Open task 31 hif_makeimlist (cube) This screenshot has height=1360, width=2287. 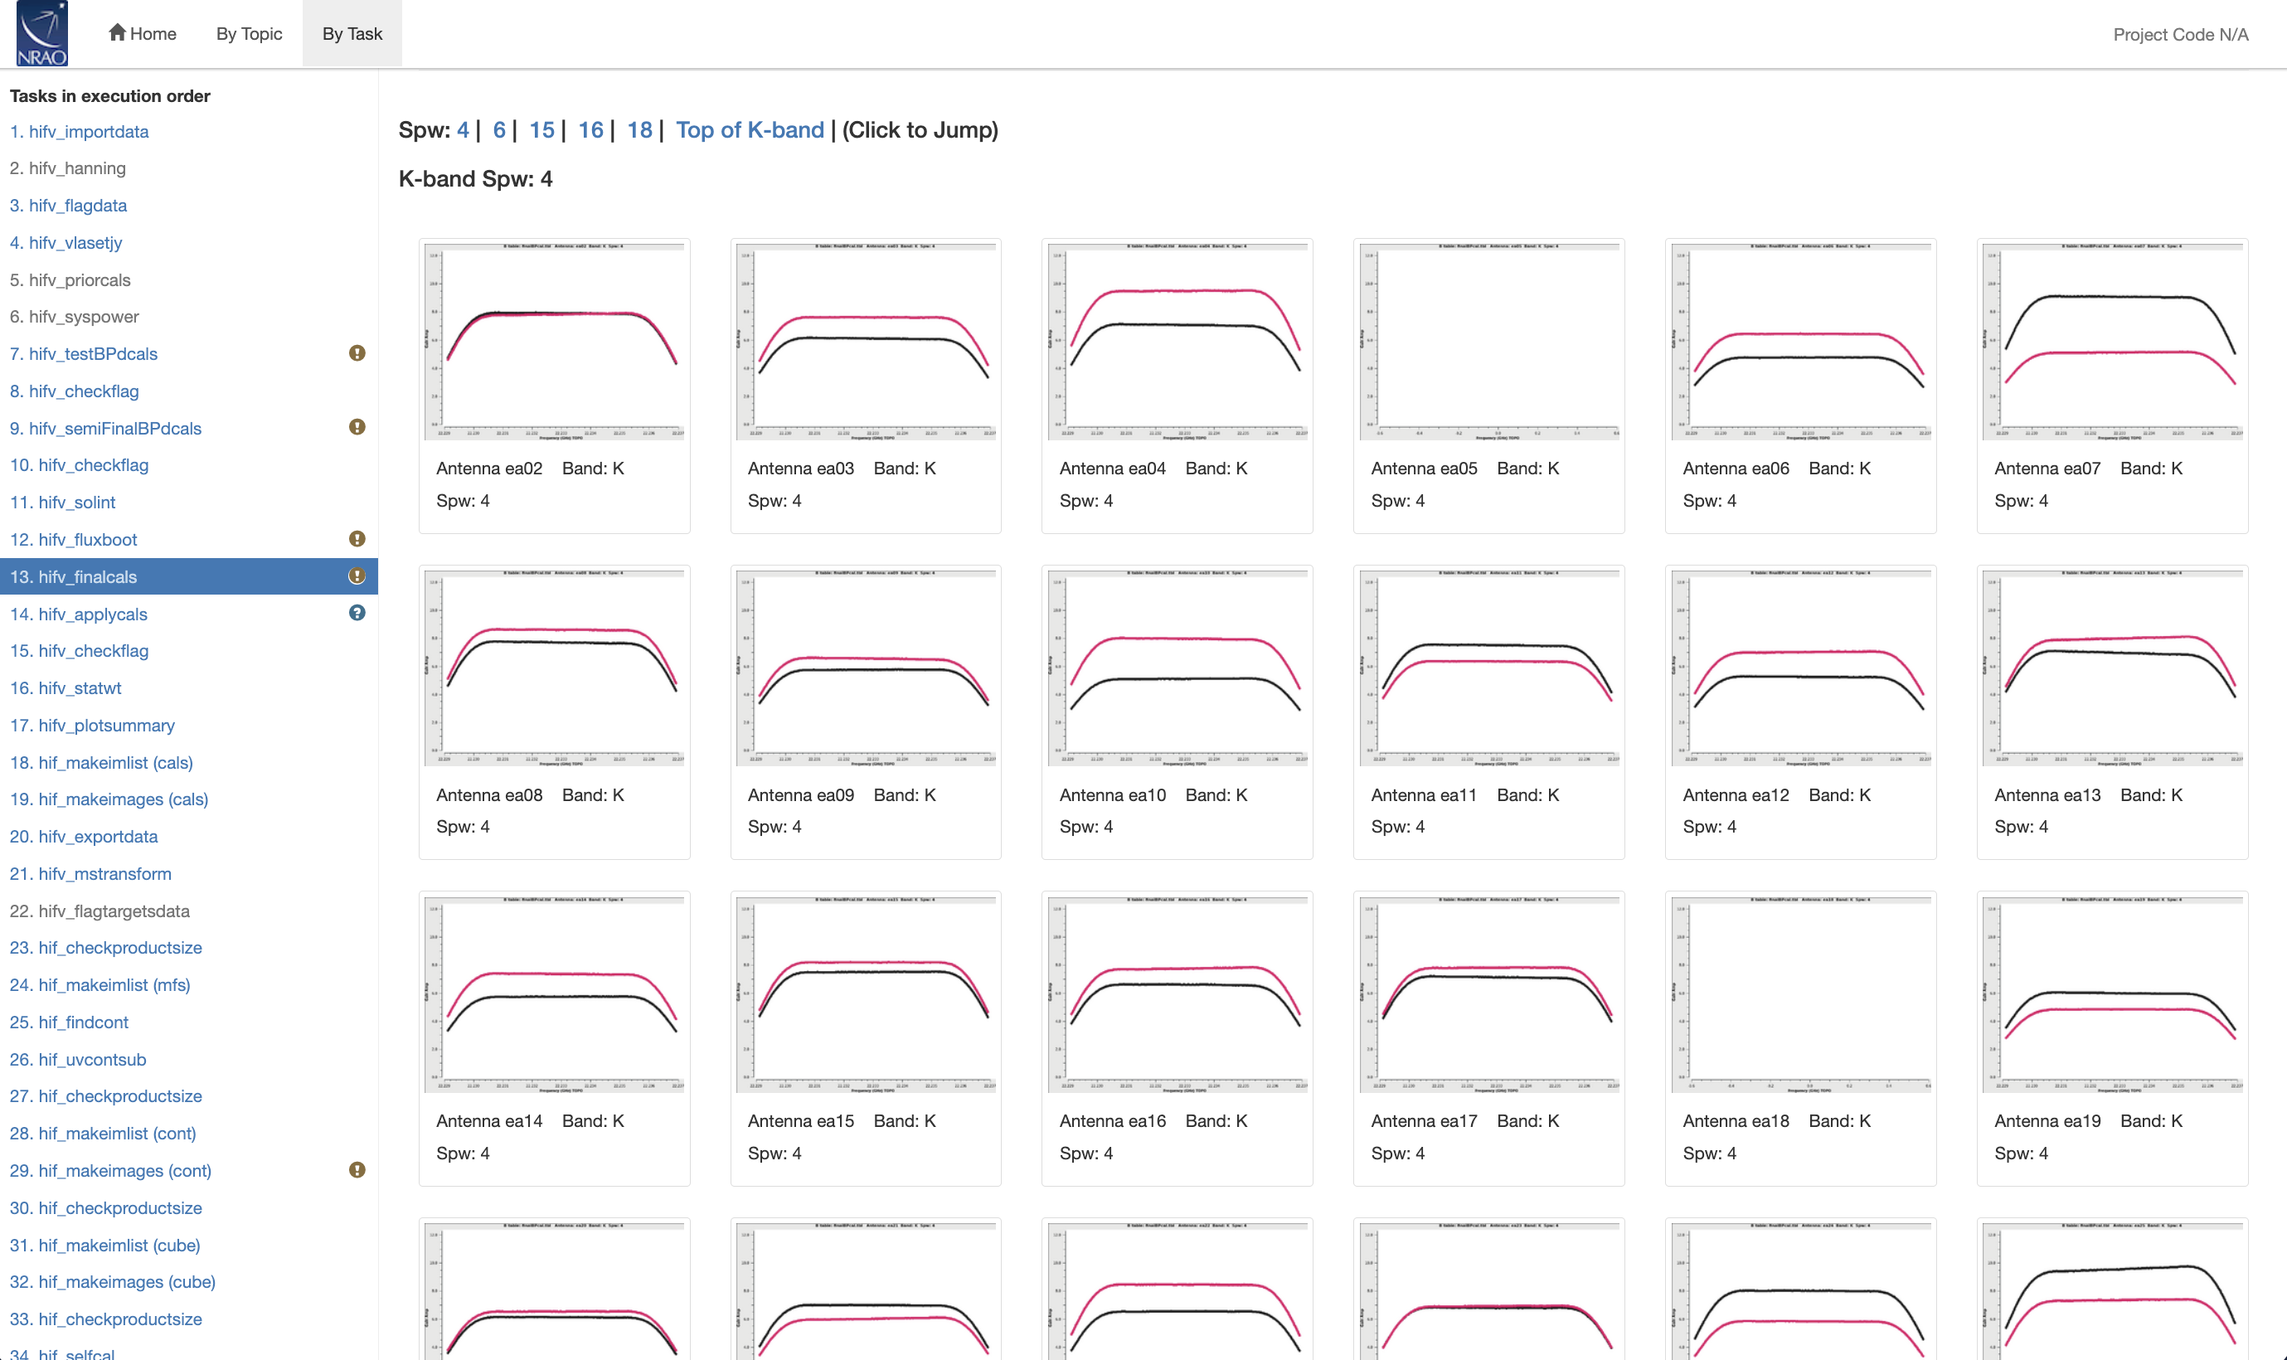coord(104,1246)
